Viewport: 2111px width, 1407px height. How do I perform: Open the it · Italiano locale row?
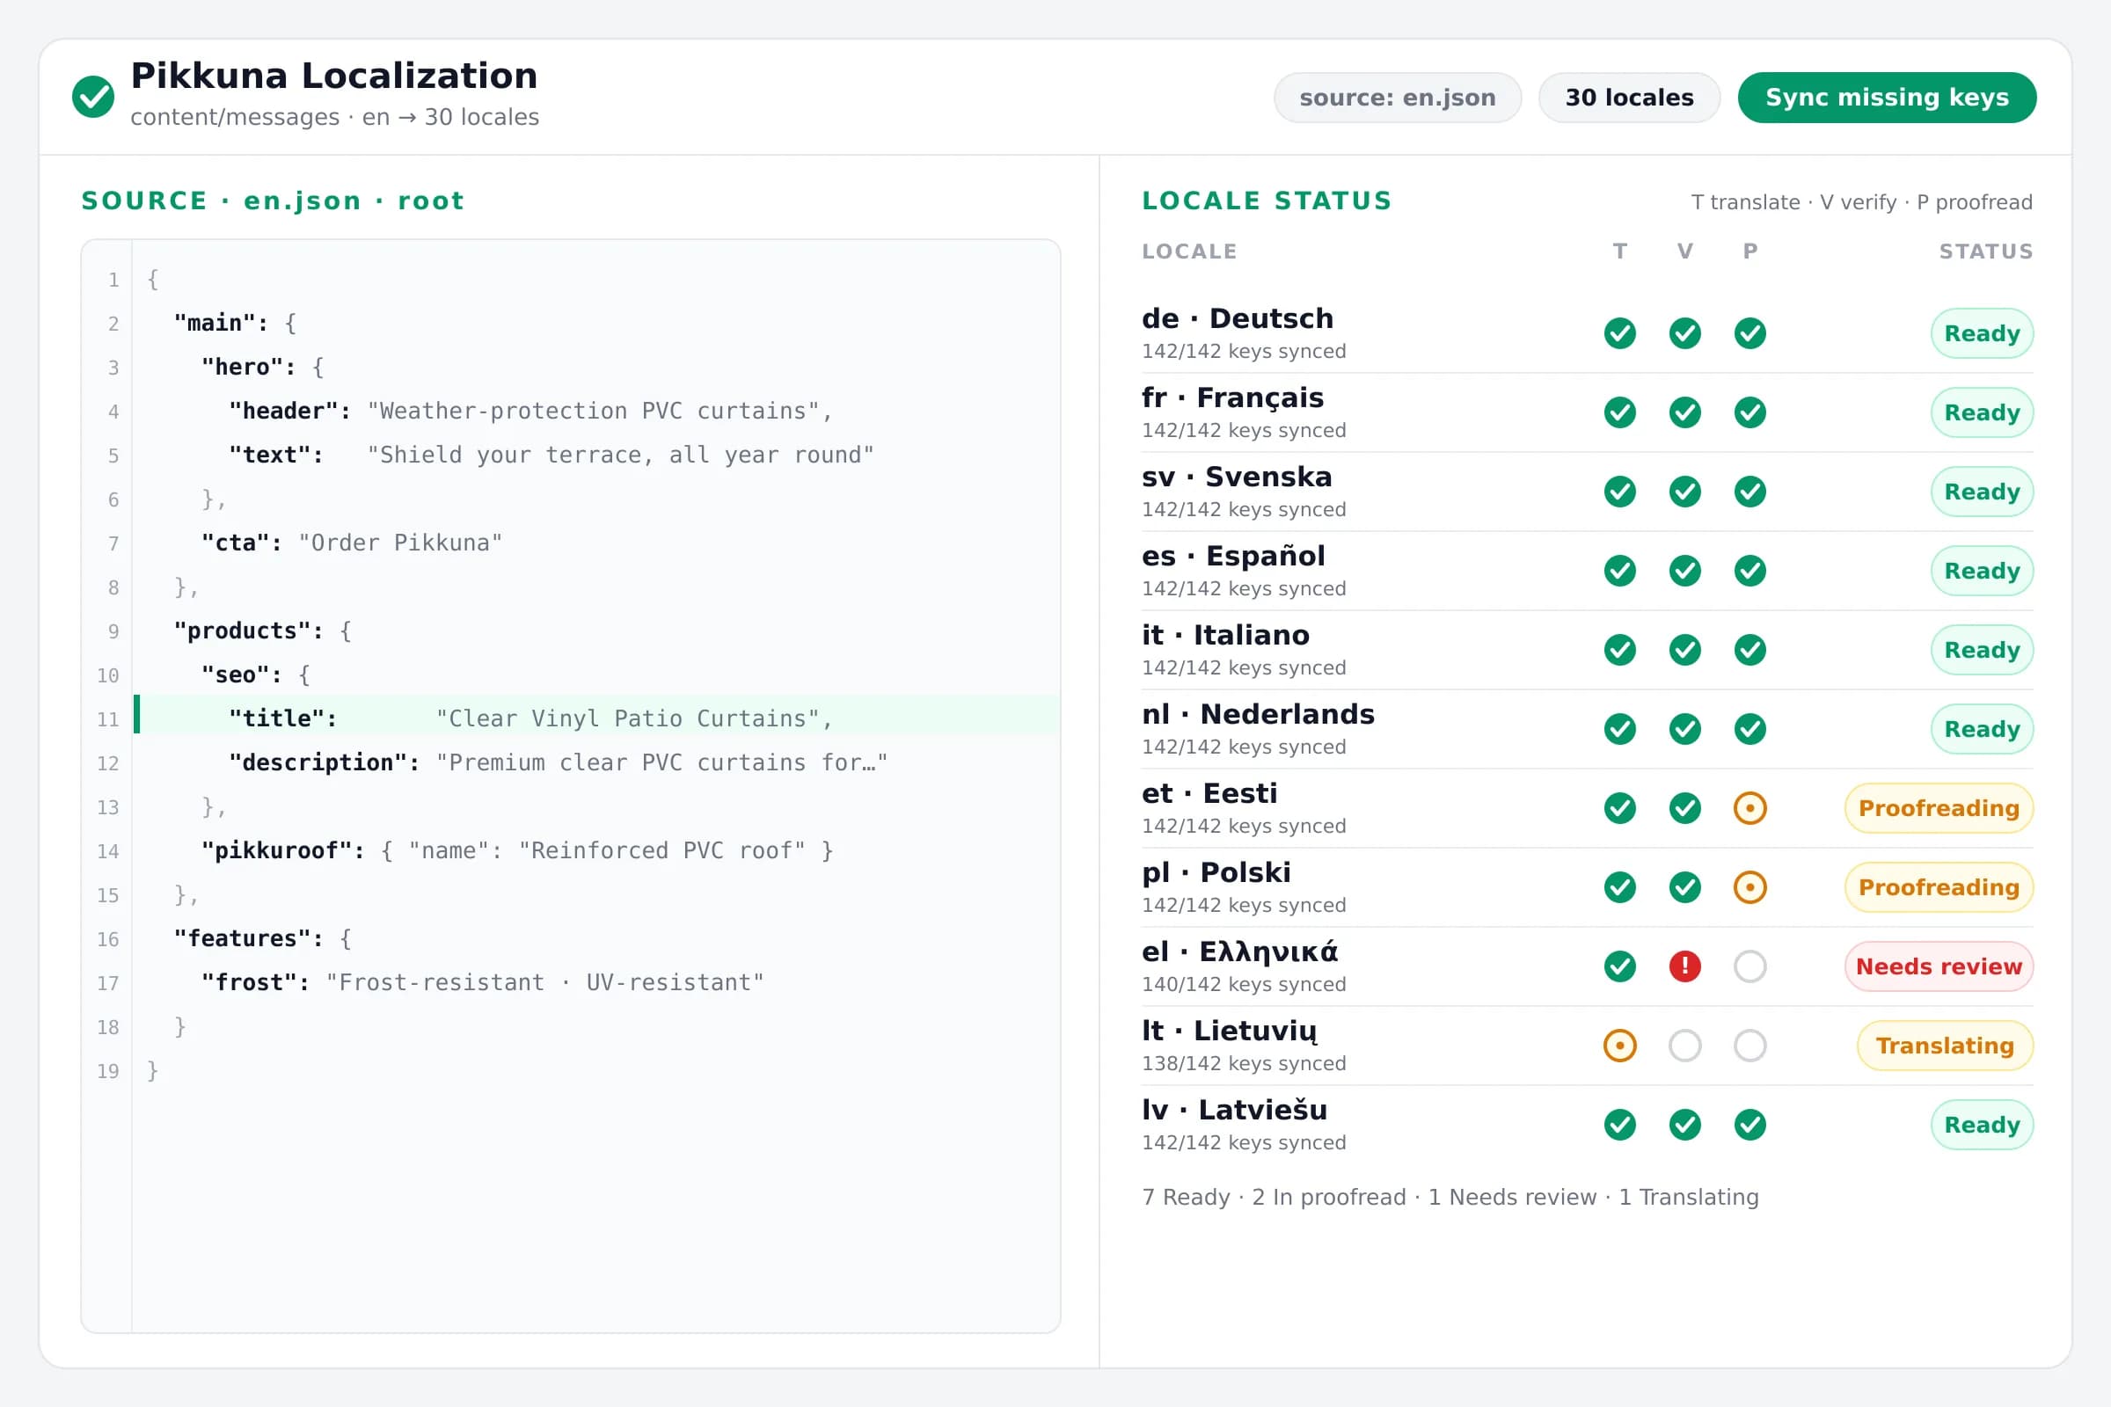[1587, 650]
